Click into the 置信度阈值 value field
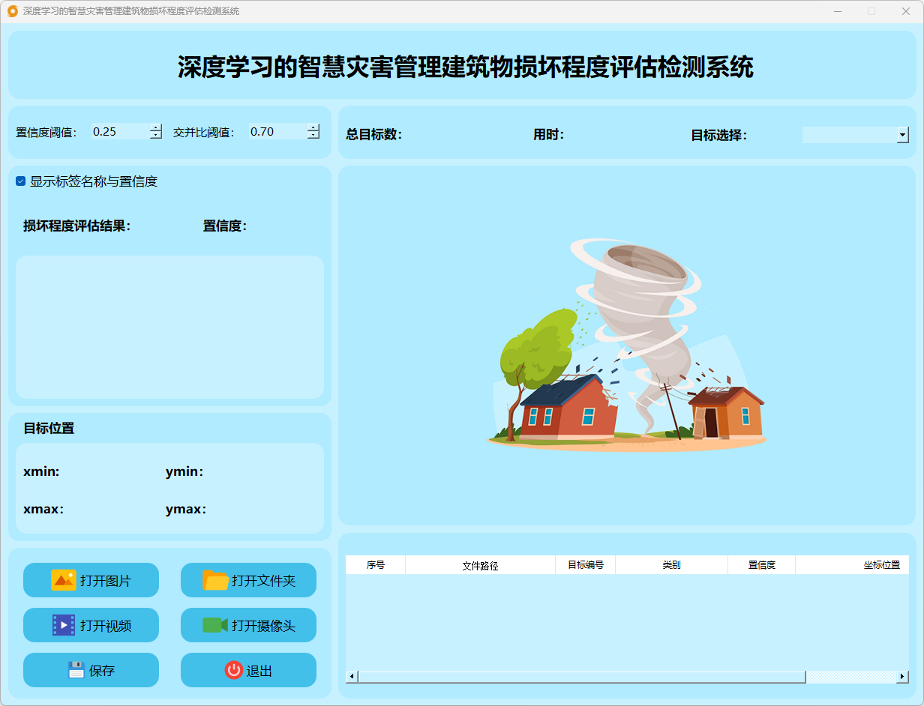This screenshot has height=706, width=924. pos(118,132)
